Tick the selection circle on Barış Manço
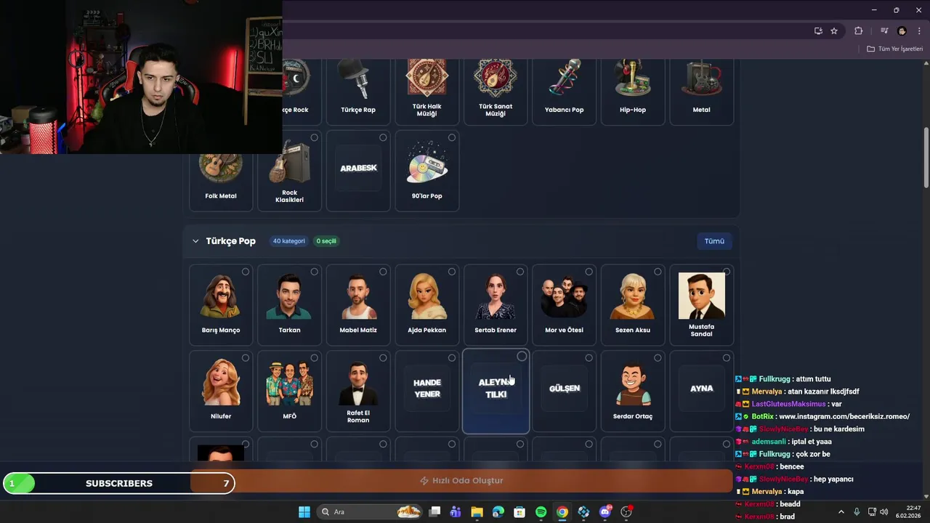930x523 pixels. (x=246, y=272)
